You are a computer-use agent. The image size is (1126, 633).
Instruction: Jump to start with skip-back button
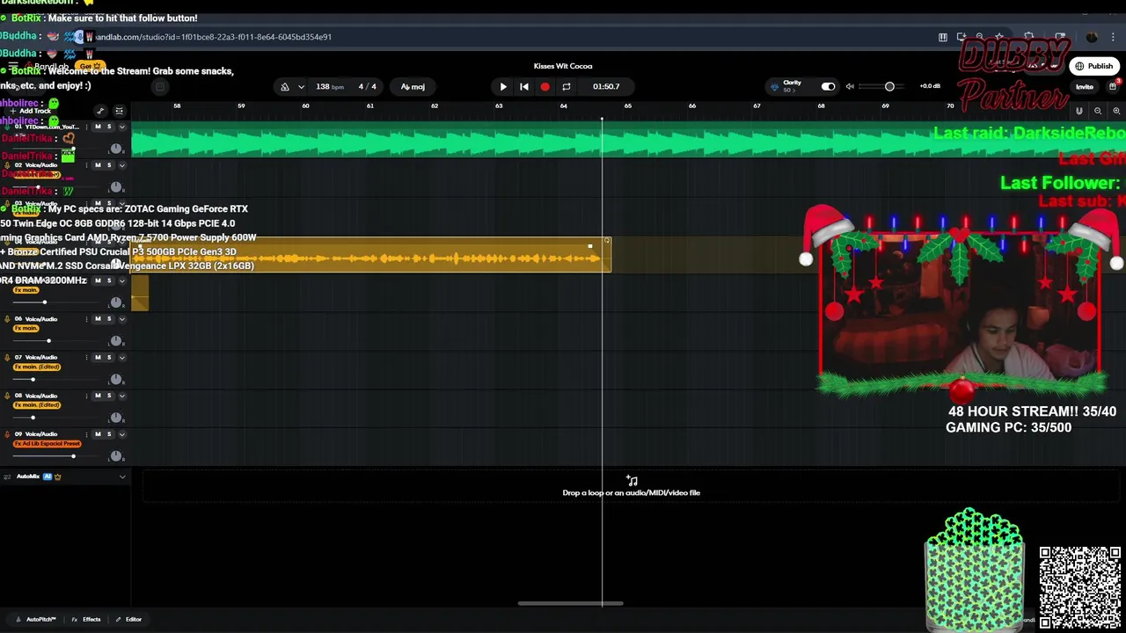pos(524,87)
